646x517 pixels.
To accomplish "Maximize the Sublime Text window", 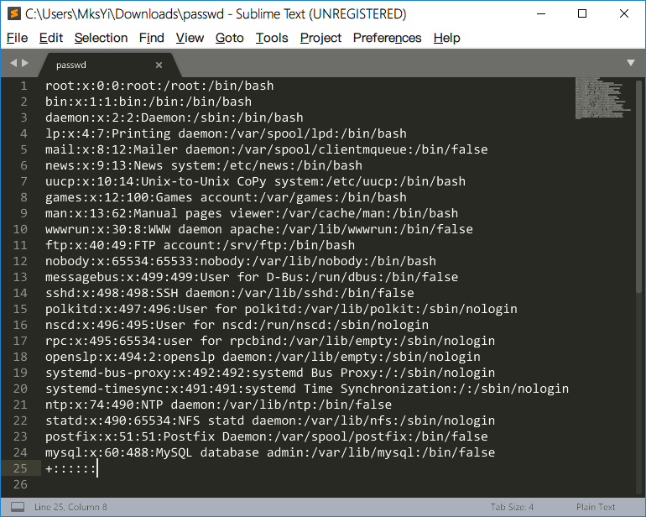I will pyautogui.click(x=582, y=14).
